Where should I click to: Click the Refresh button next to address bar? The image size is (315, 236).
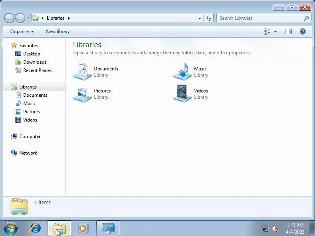[209, 18]
